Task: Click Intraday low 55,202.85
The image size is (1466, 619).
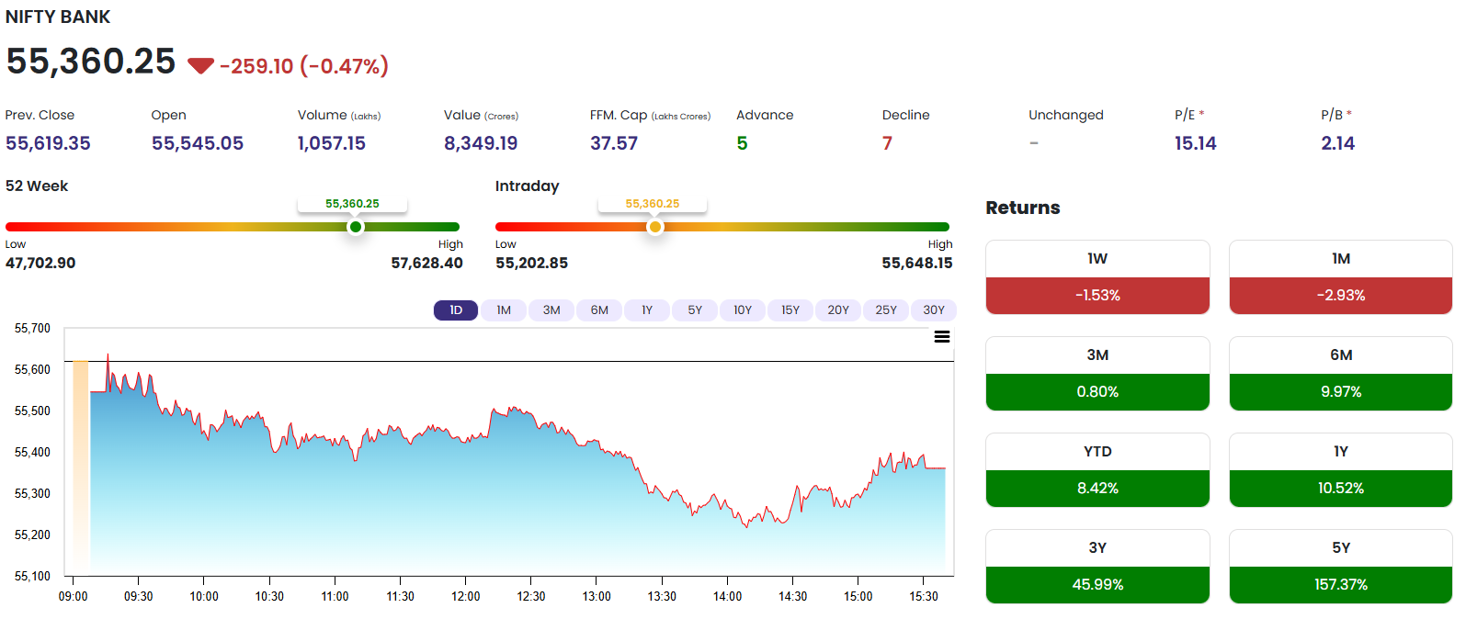Action: [531, 263]
